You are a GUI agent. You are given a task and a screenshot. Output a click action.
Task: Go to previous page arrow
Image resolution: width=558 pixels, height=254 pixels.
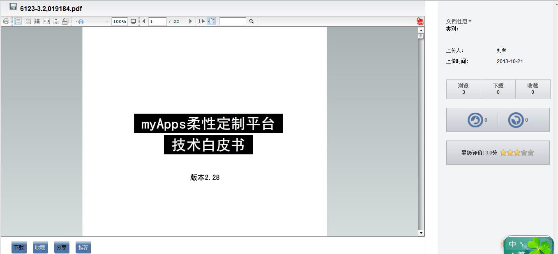tap(144, 21)
